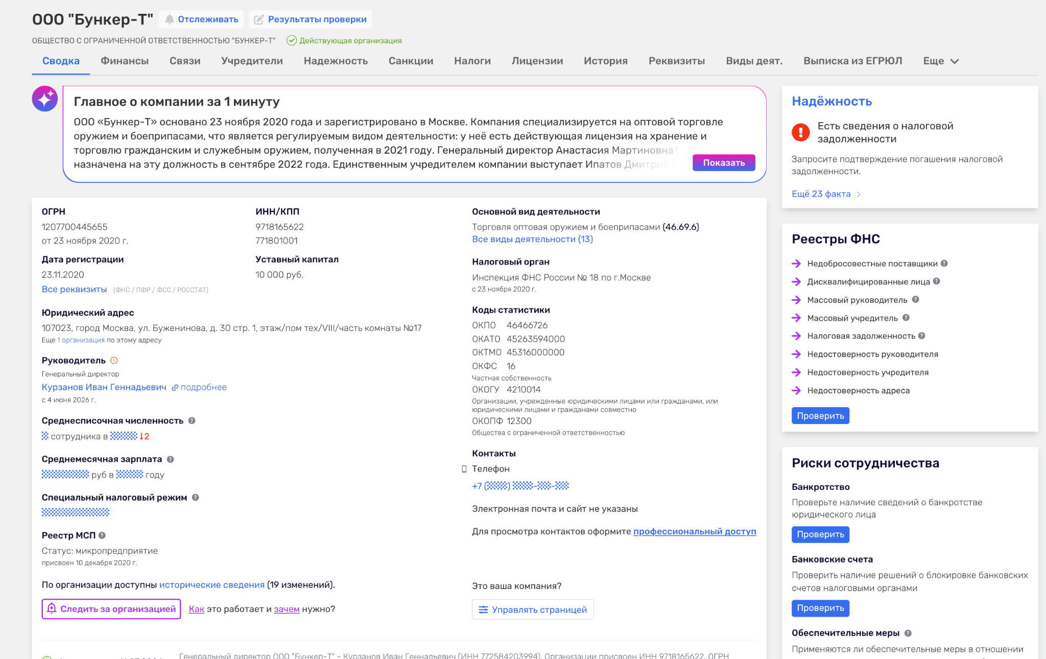Image resolution: width=1046 pixels, height=659 pixels.
Task: Open director Курзанов Иван Геннадьевич link
Action: (104, 387)
